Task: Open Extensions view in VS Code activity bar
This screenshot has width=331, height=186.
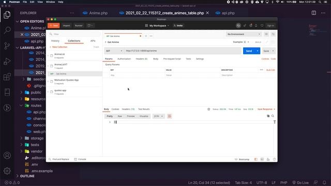Action: click(x=7, y=77)
